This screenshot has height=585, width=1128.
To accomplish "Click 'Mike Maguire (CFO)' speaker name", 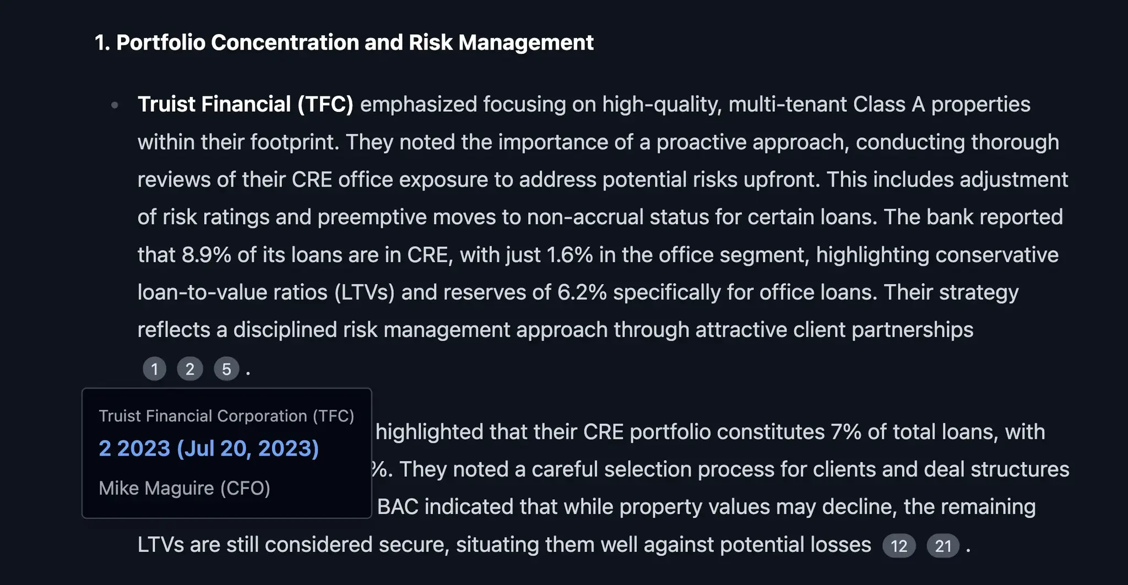I will pos(185,488).
